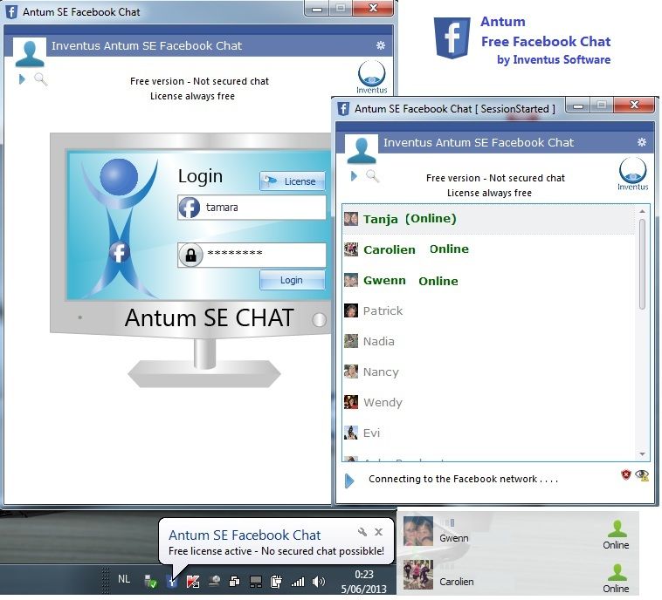Click the round power button on monitor graphic
The width and height of the screenshot is (662, 600).
click(319, 319)
